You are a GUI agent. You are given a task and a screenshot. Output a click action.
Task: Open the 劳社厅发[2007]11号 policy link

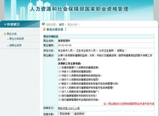[69, 108]
